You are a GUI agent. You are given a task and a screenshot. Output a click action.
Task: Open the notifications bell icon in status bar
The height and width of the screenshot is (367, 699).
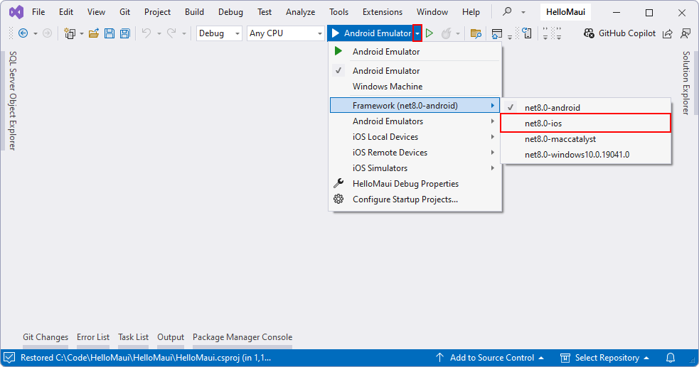671,358
